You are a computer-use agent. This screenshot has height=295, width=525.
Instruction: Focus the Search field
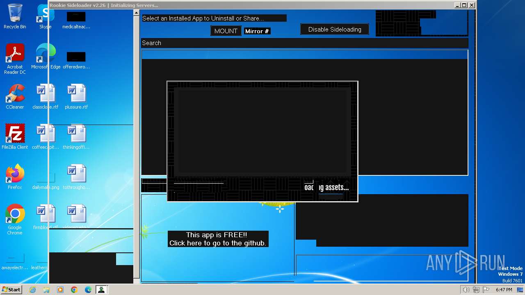pyautogui.click(x=304, y=43)
